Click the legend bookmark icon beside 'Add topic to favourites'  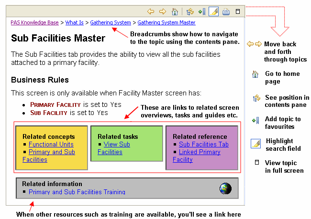[255, 120]
